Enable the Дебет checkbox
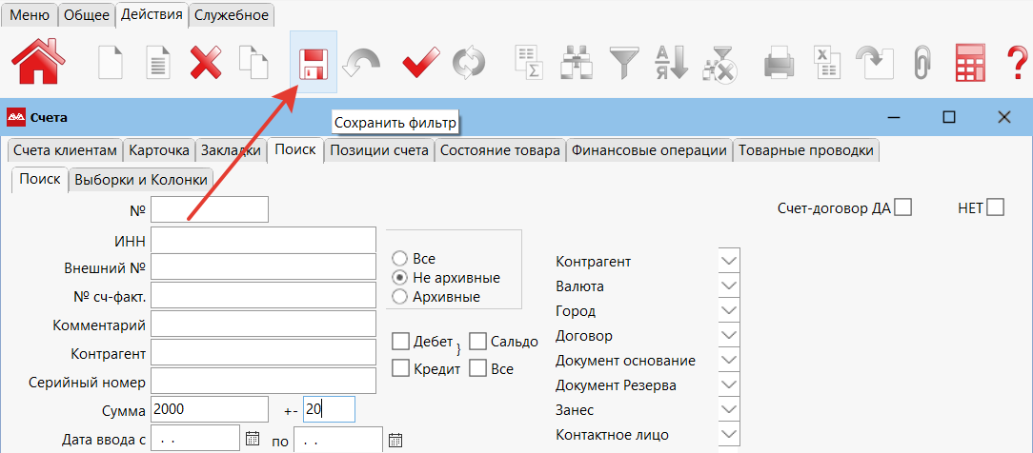 [401, 342]
